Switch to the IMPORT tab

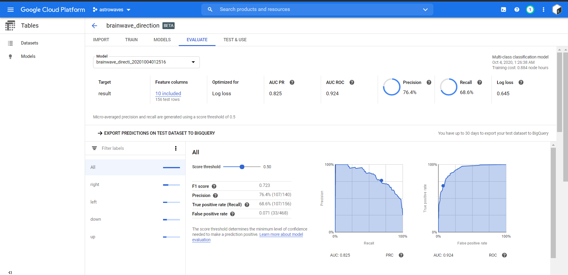[101, 40]
